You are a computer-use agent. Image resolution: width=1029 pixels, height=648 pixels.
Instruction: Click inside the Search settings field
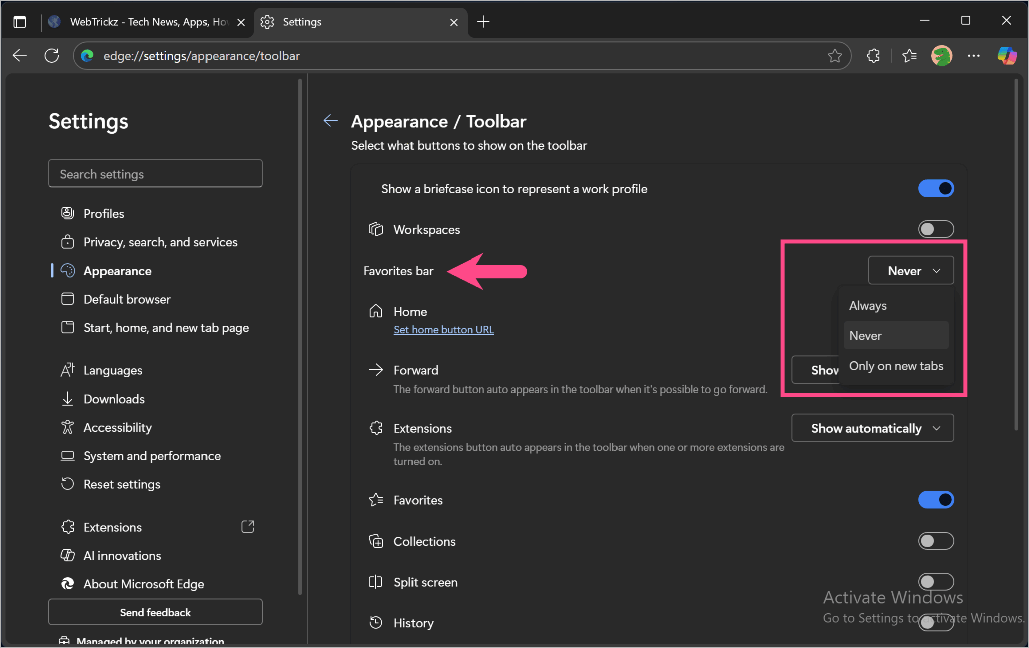click(x=155, y=173)
